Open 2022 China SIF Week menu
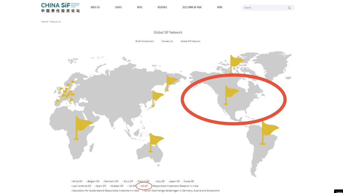This screenshot has width=343, height=193. click(x=192, y=7)
